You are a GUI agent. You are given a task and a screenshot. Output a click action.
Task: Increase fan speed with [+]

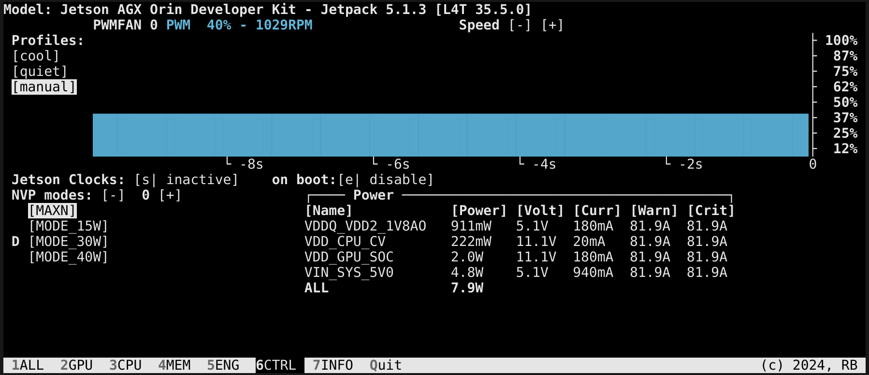552,25
